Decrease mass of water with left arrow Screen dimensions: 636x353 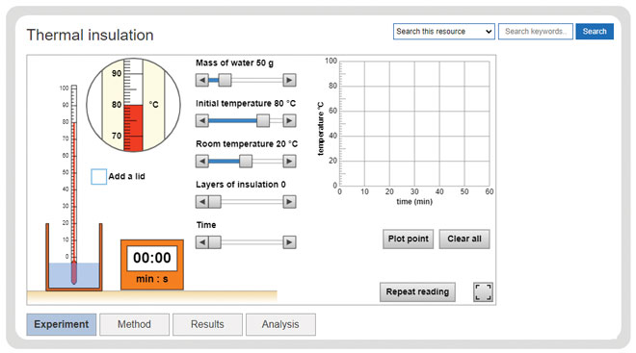pyautogui.click(x=201, y=80)
